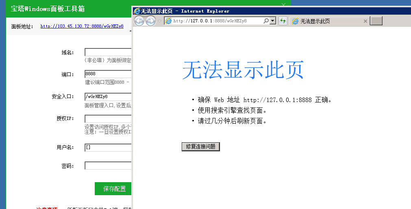Click the 域名 input field
This screenshot has width=411, height=209.
108,52
